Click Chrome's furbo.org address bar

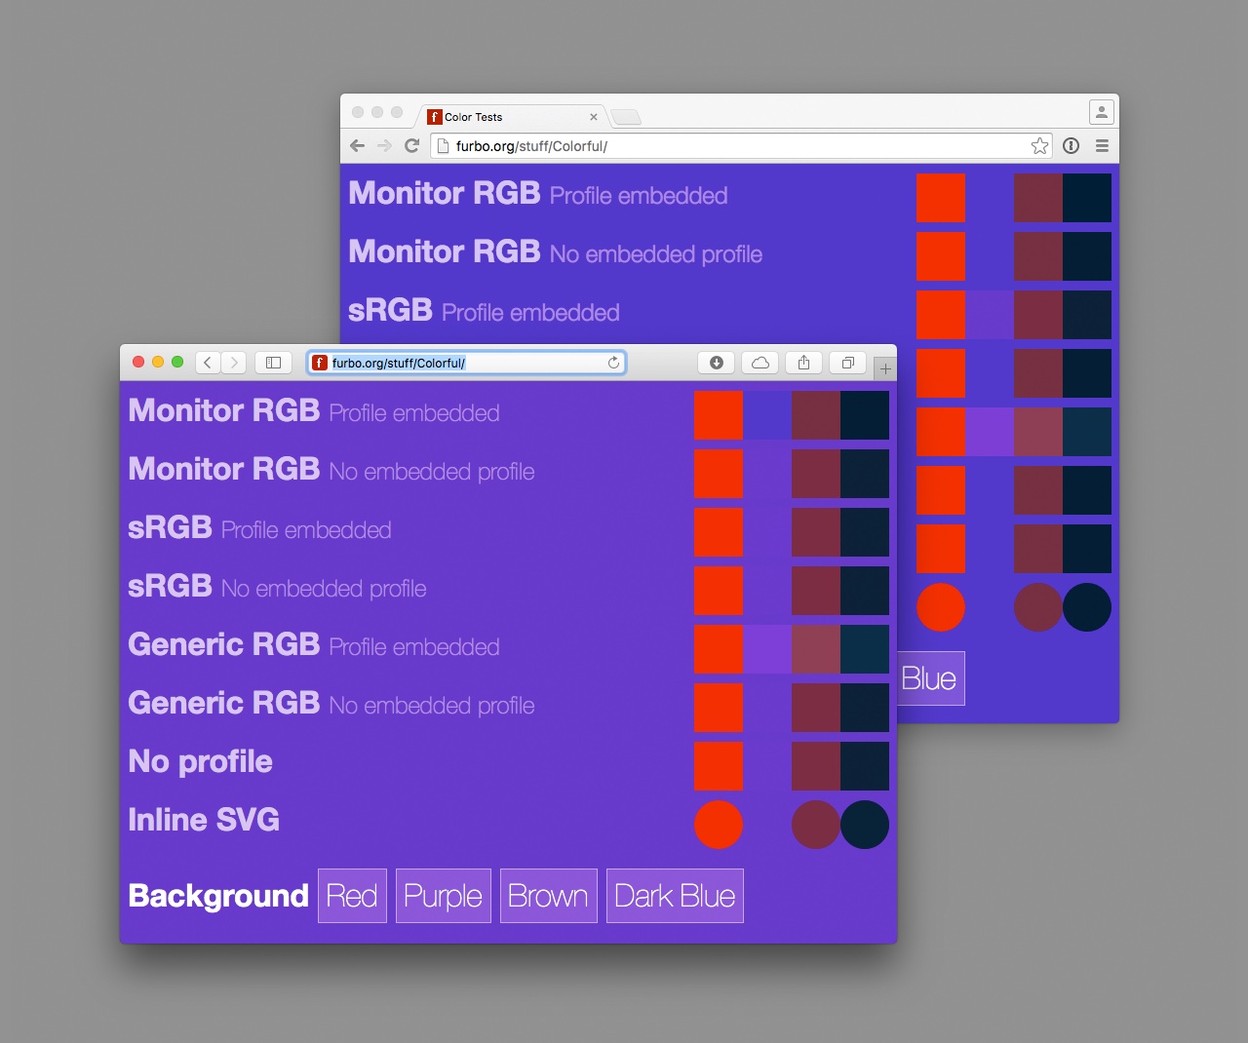[x=731, y=146]
